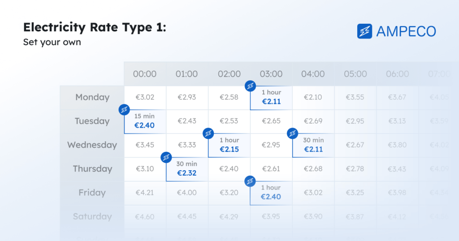Click lightning badge on Wednesday 1 hour cell
459x241 pixels.
(x=208, y=133)
